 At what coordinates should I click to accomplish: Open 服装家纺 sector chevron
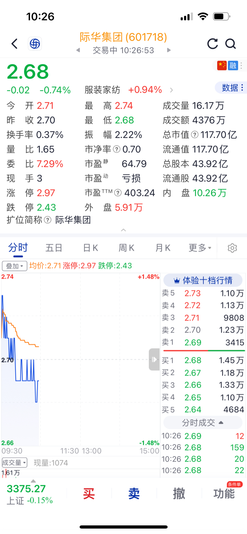click(x=171, y=90)
